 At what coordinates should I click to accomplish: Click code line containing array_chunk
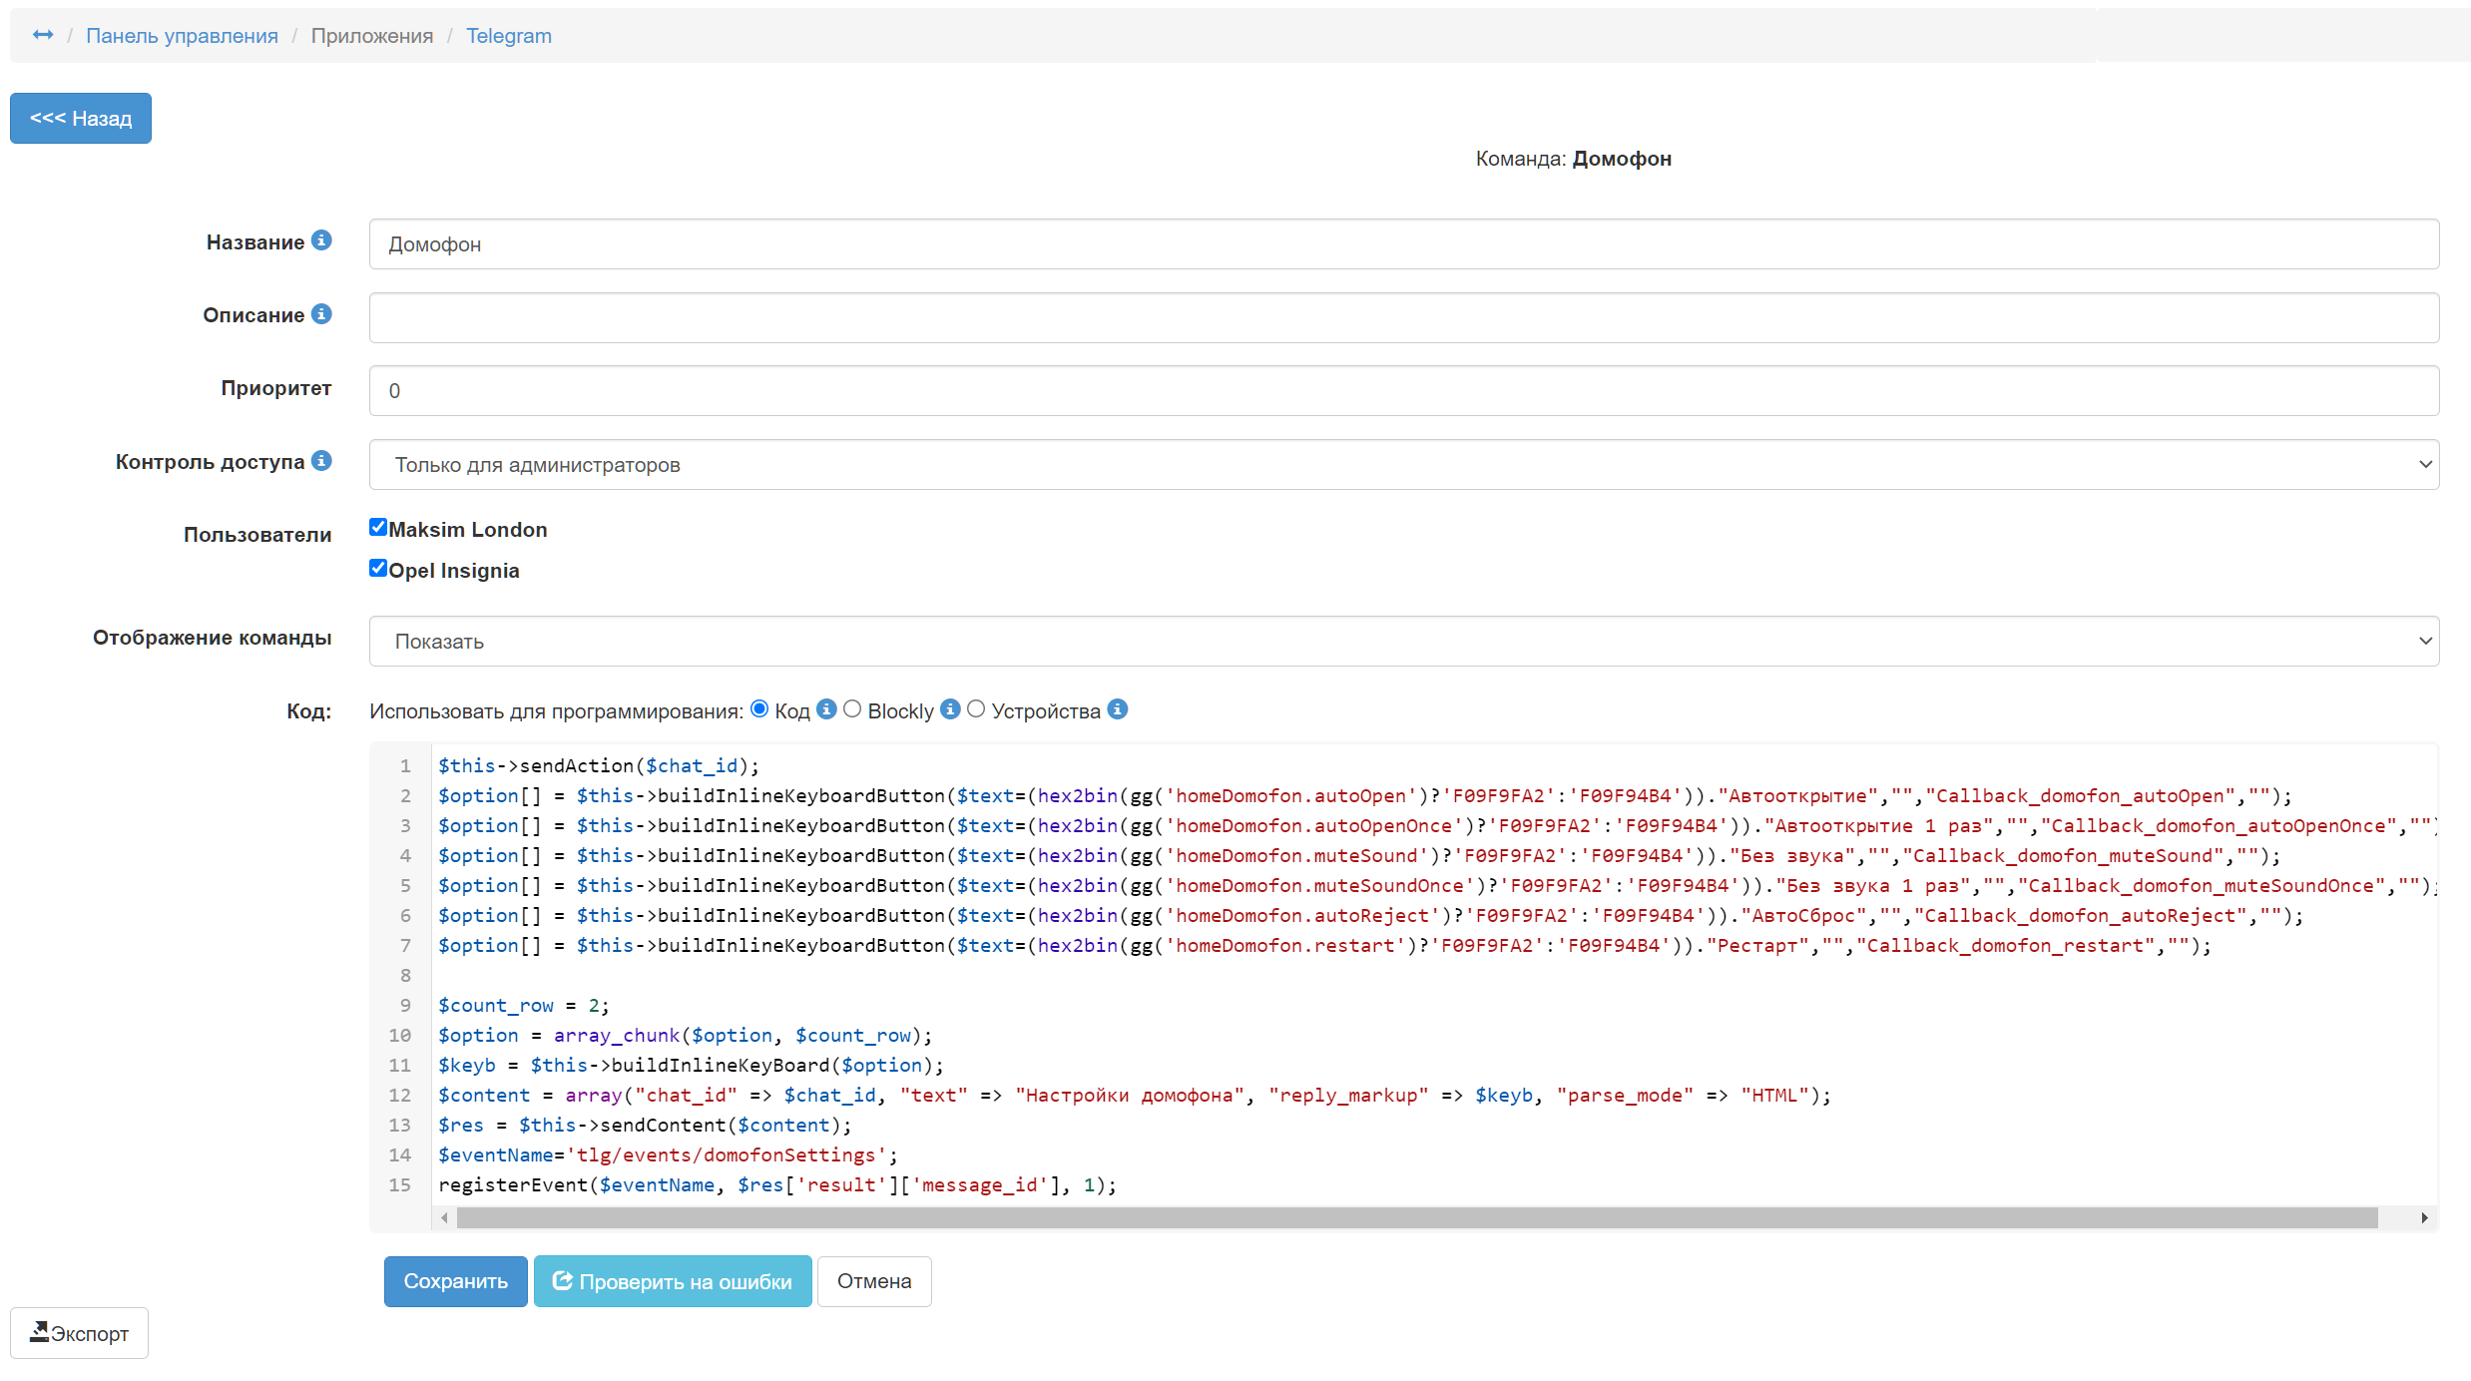point(686,1035)
